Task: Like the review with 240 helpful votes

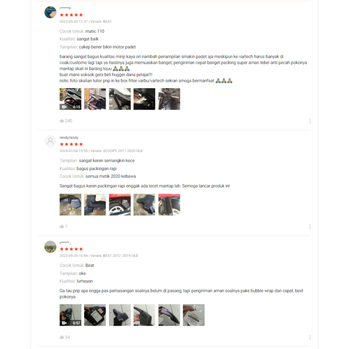Action: tap(62, 121)
